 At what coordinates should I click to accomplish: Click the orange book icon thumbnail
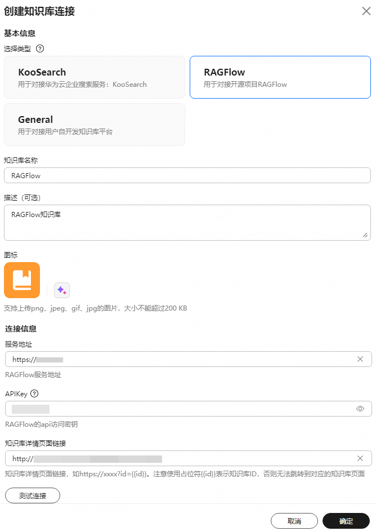[x=22, y=280]
